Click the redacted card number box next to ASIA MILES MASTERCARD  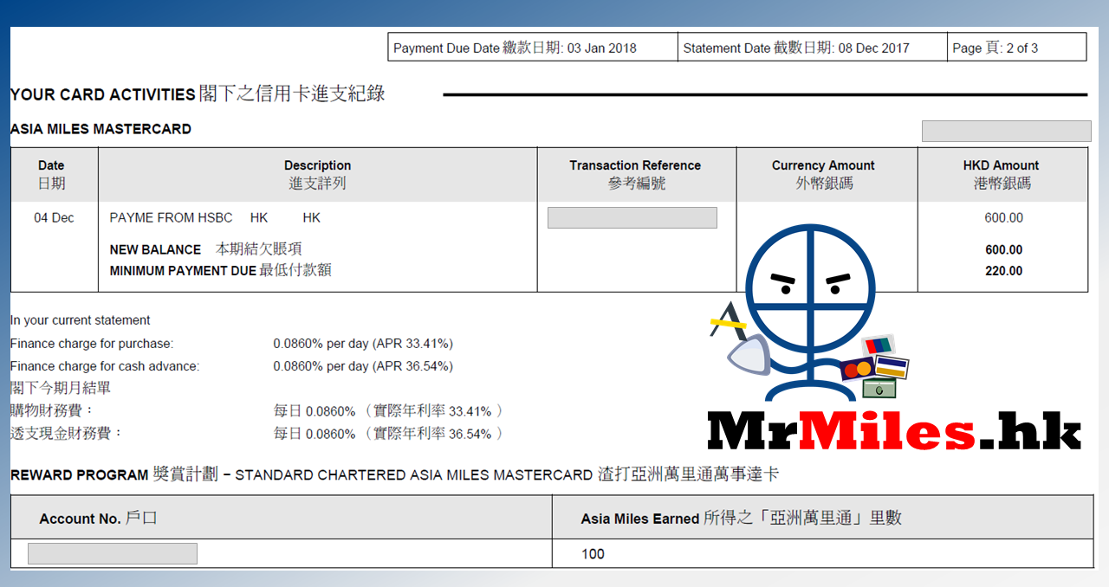pyautogui.click(x=1006, y=131)
